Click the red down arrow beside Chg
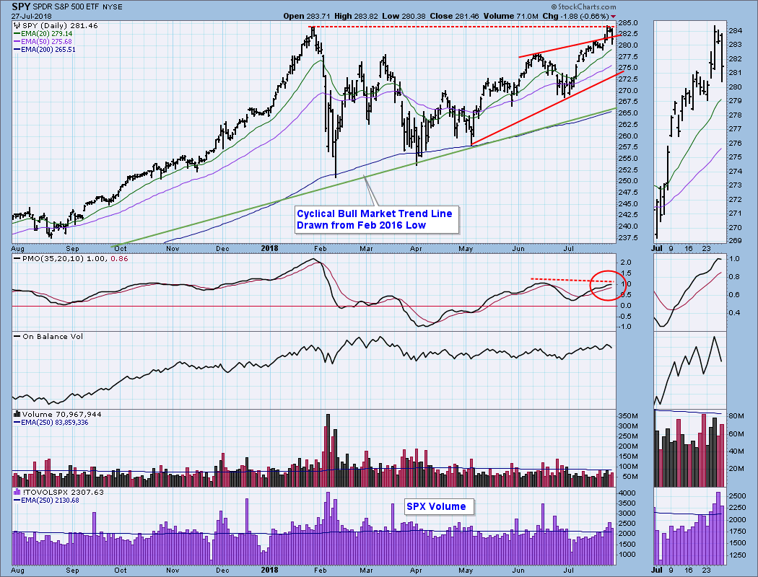Viewport: 758px width, 577px height. coord(614,17)
